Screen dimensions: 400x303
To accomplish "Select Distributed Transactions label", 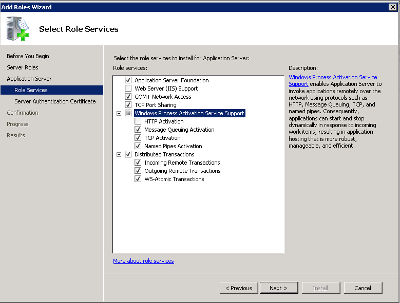I will coord(164,154).
